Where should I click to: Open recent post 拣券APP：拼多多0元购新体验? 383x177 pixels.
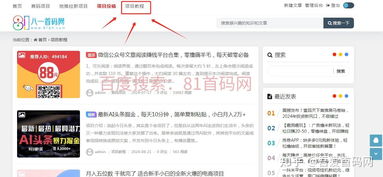315,143
